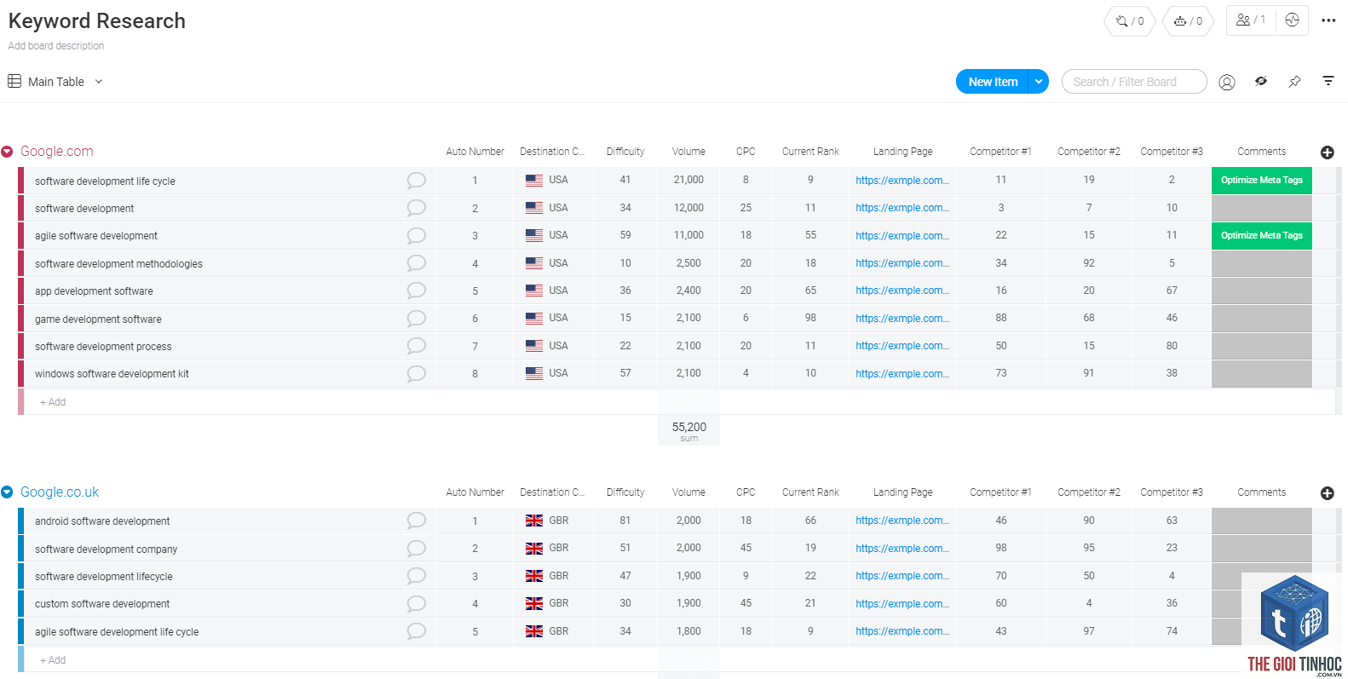Open landing page link for custom software development
This screenshot has height=679, width=1348.
pyautogui.click(x=902, y=604)
